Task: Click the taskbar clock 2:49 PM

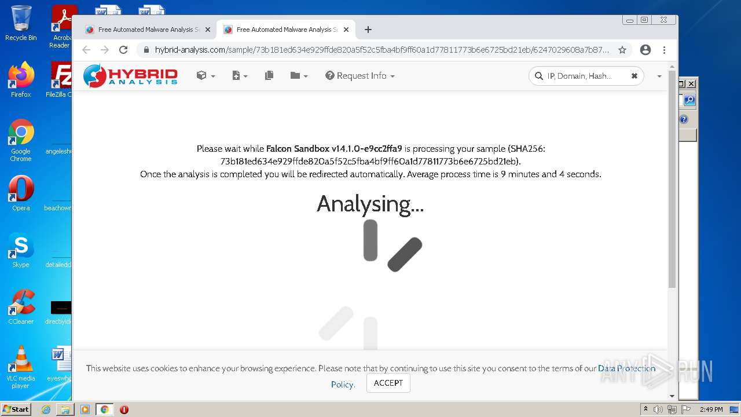Action: click(711, 409)
